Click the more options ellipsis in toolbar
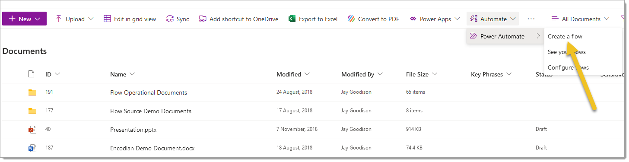The width and height of the screenshot is (629, 162). [531, 19]
